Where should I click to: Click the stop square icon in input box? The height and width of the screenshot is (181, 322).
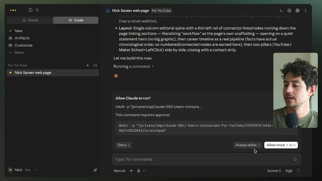click(x=295, y=159)
